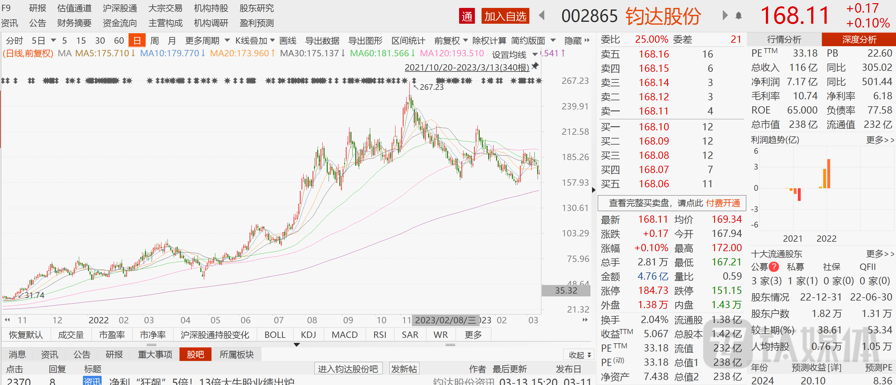The height and width of the screenshot is (385, 896).
Task: Open the 前复权 dropdown
Action: [451, 41]
